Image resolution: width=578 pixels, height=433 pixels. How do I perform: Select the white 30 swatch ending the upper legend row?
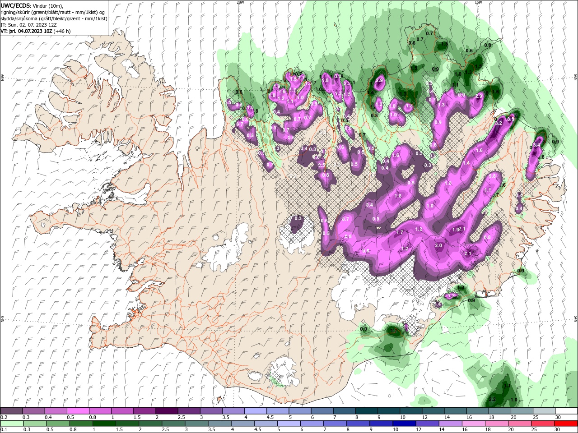pos(566,411)
